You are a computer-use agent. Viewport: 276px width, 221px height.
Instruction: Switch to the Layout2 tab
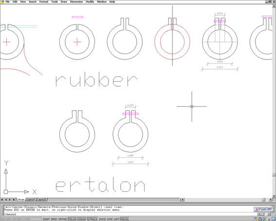tap(42, 200)
